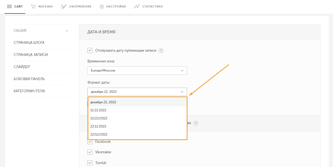Click the Статистика graph icon
The width and height of the screenshot is (333, 167).
point(136,6)
